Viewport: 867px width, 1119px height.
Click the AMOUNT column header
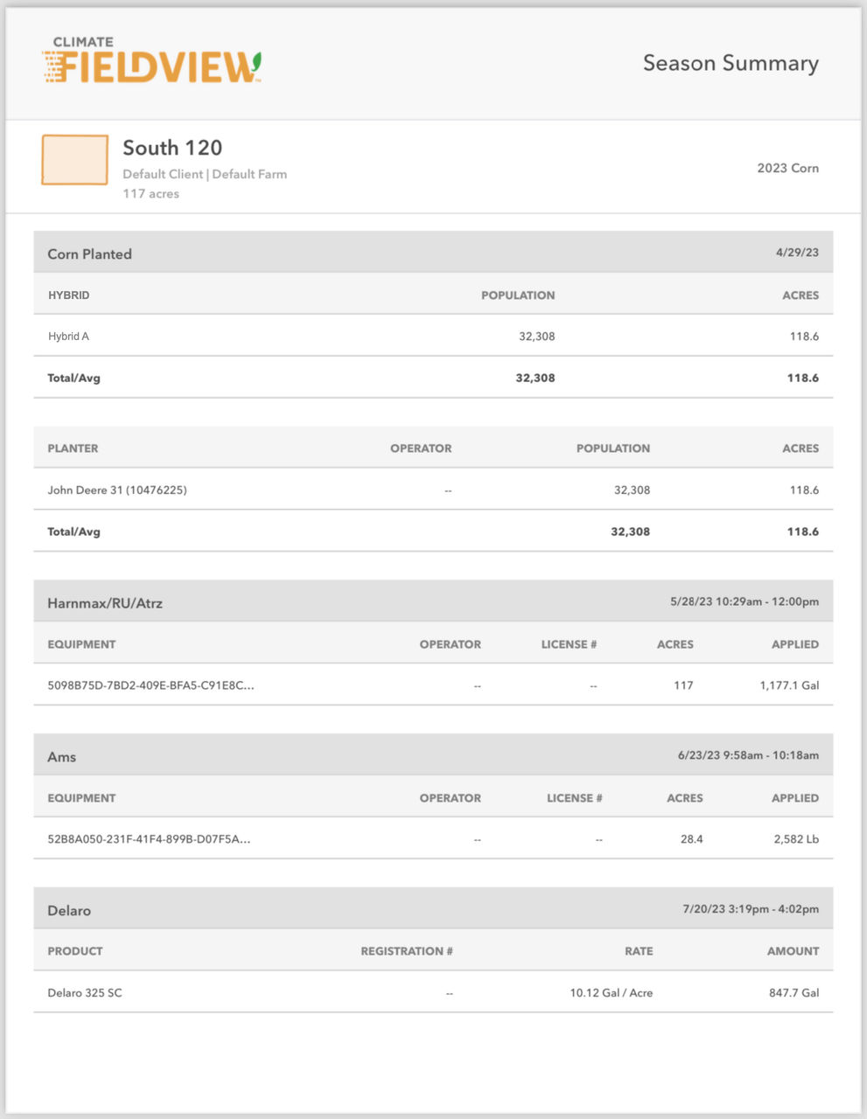pos(794,951)
